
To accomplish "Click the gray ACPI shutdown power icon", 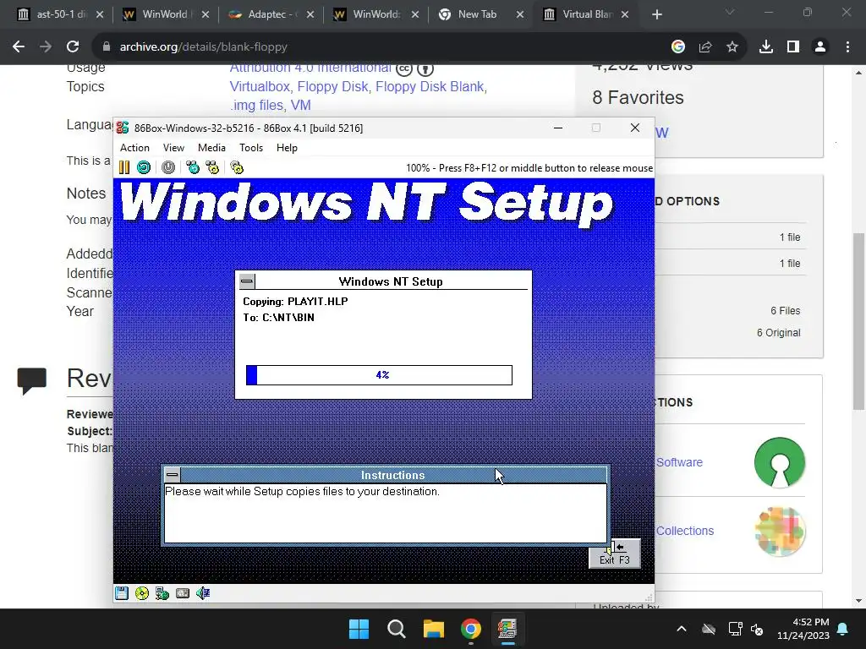I will (x=168, y=167).
